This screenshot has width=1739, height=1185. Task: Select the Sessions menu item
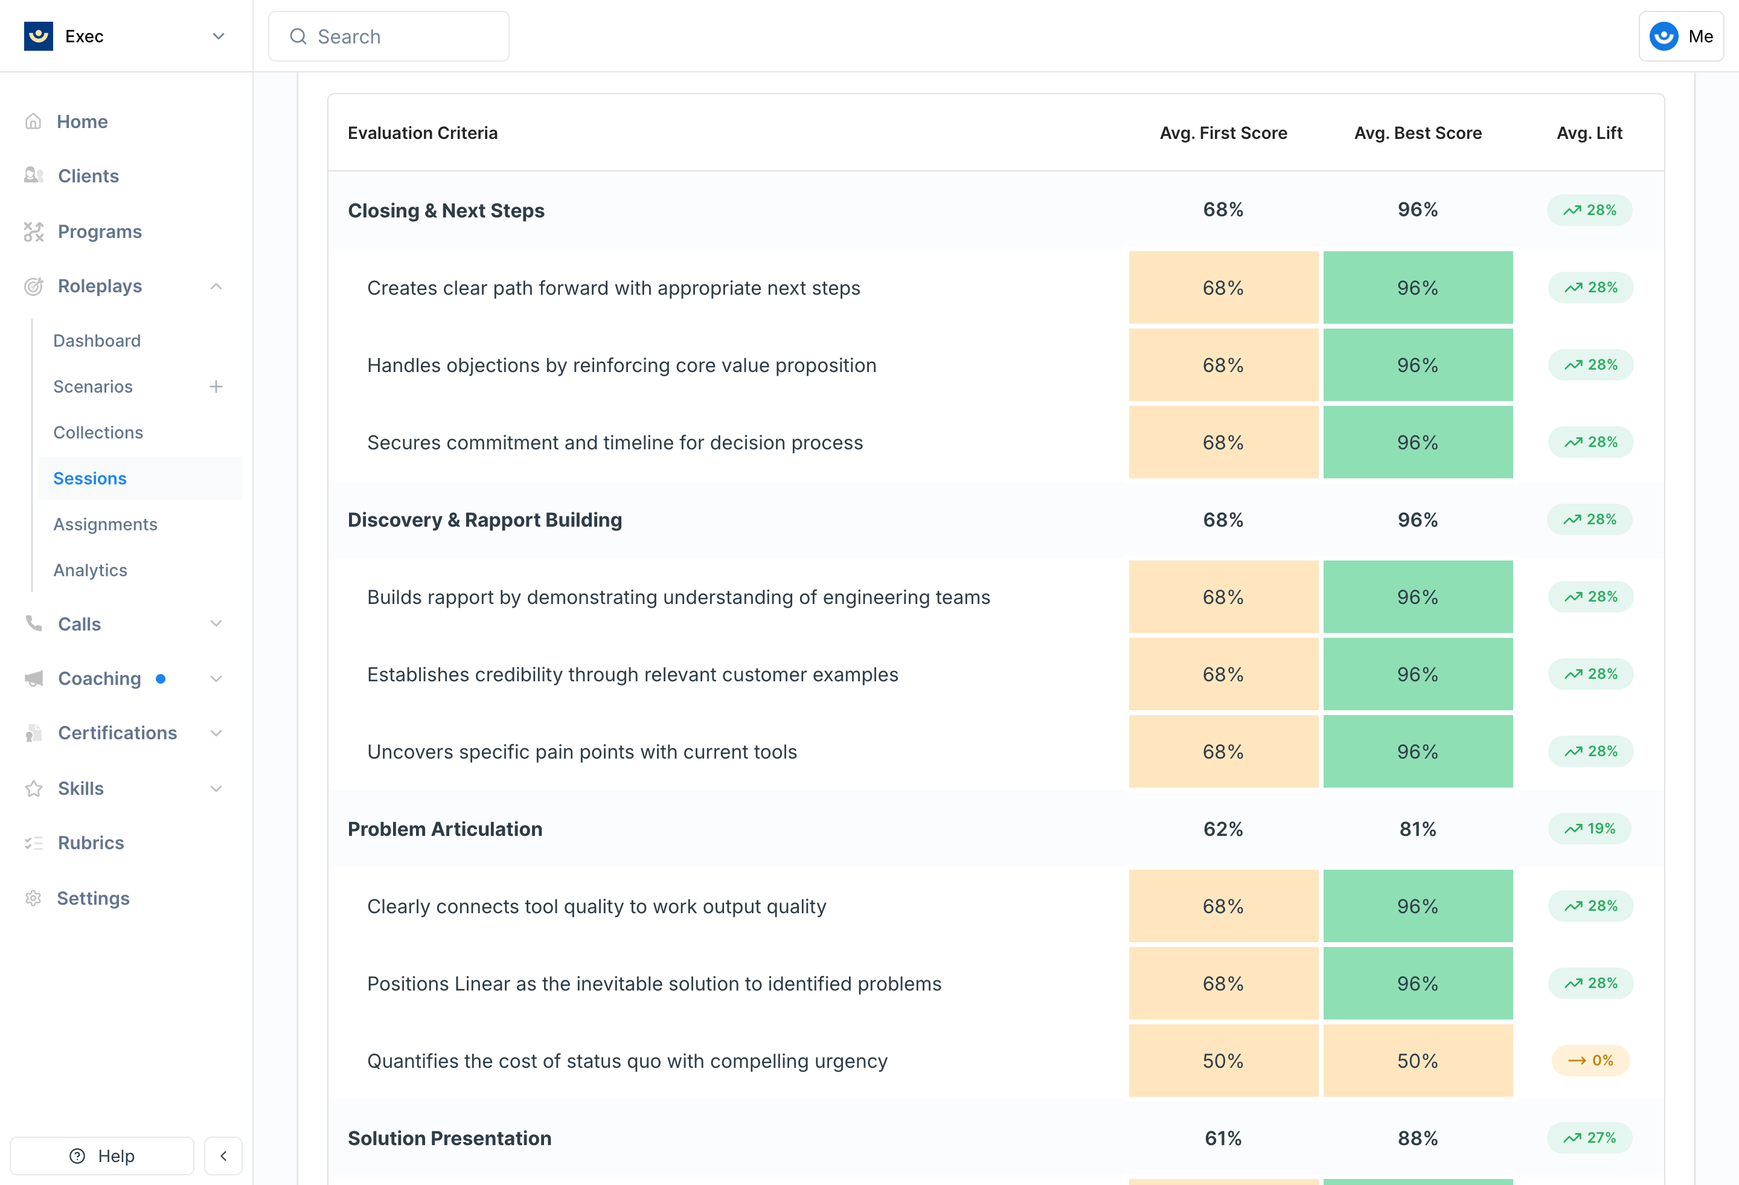[x=141, y=478]
